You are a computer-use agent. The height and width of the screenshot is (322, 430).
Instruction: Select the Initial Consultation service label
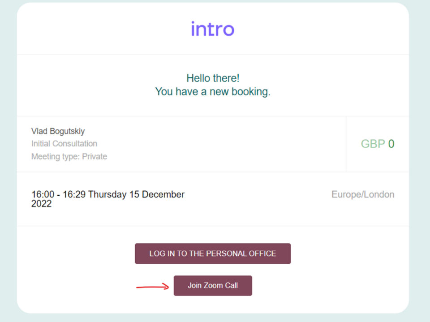point(64,144)
